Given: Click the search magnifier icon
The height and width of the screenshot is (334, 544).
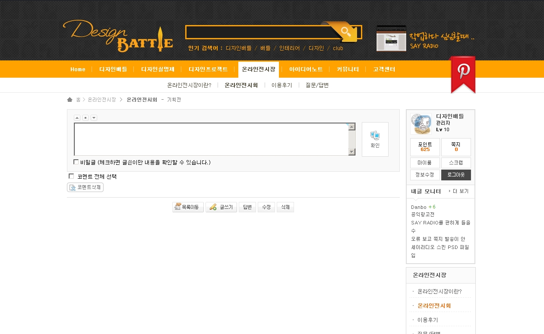Looking at the screenshot, I should click(345, 31).
